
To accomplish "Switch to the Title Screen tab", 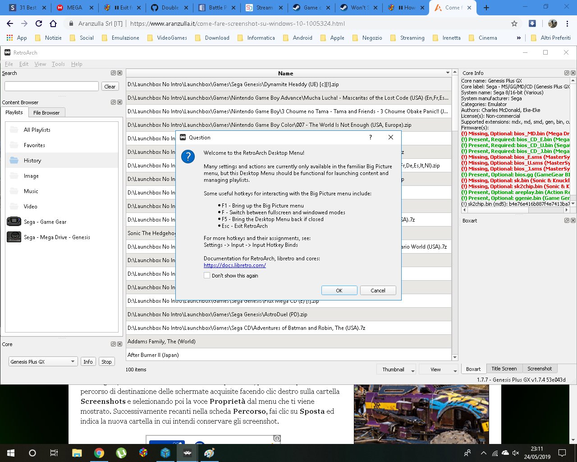I will click(x=504, y=369).
